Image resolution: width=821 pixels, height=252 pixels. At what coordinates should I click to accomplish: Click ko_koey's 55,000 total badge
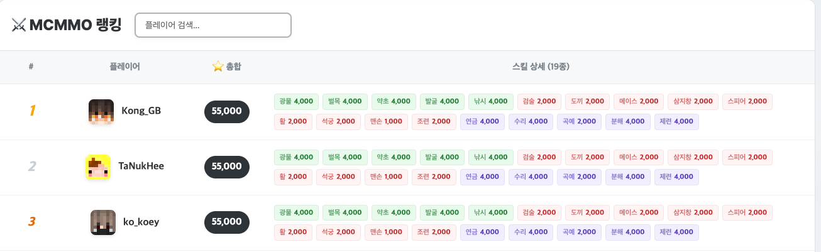(x=227, y=222)
